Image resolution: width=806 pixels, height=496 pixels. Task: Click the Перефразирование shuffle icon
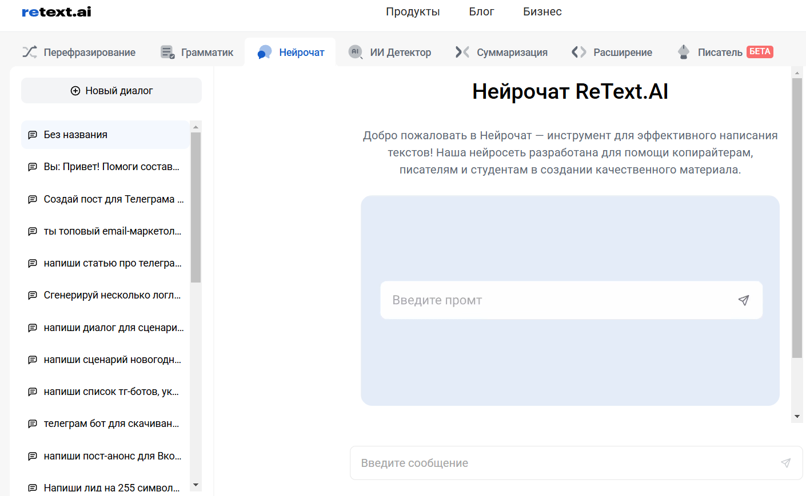[30, 52]
